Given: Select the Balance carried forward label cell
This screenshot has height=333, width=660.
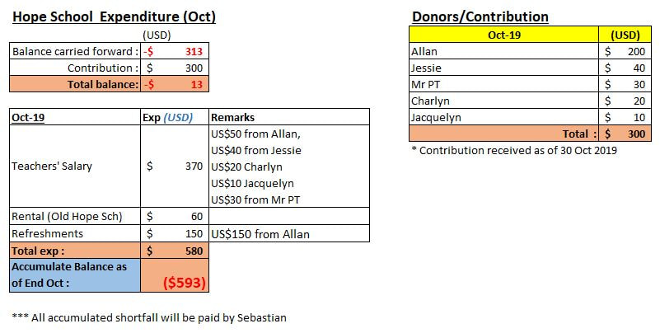Looking at the screenshot, I should [75, 51].
